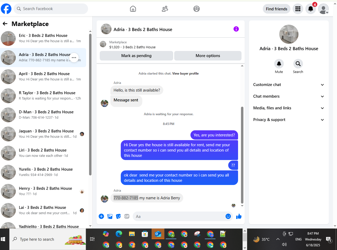
Task: Open the Friends icon in top navigation
Action: (x=165, y=9)
